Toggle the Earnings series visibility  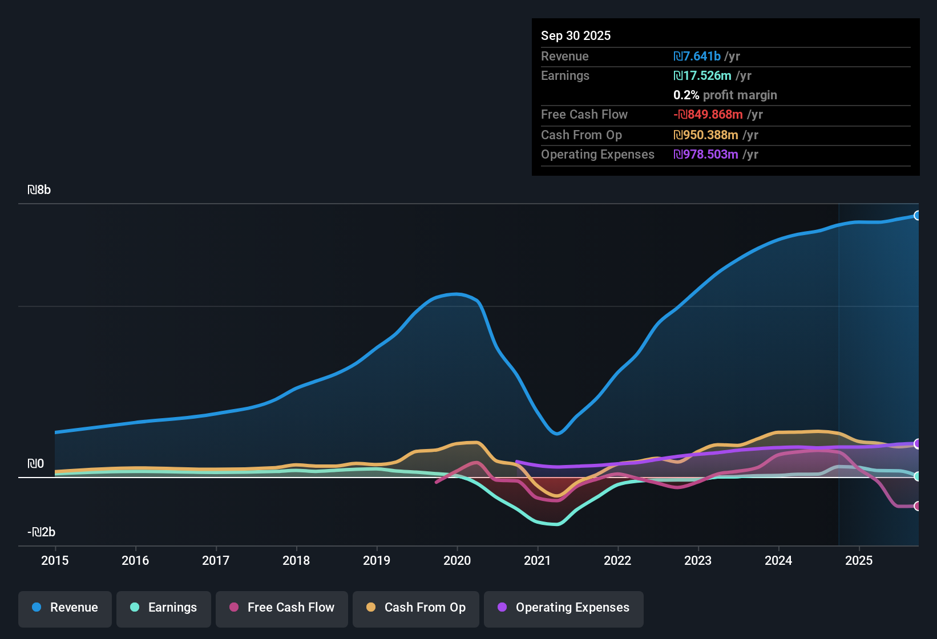tap(163, 608)
